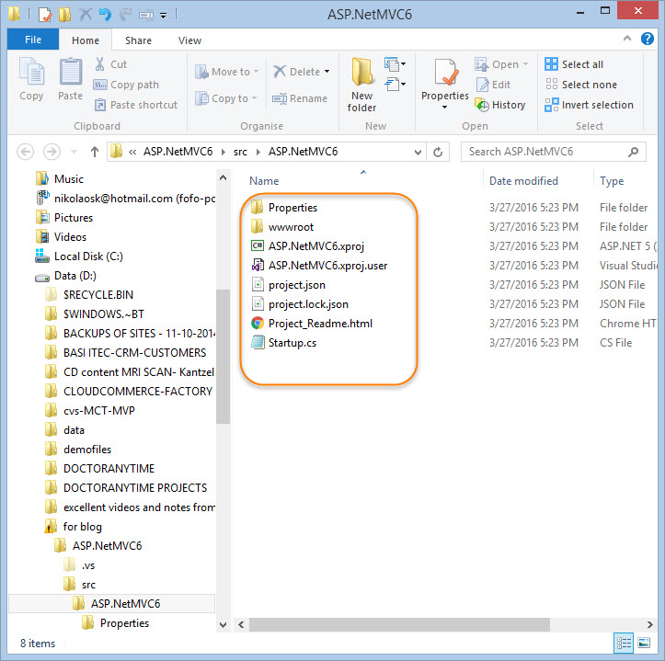Open the Properties dropdown arrow
The width and height of the screenshot is (665, 661).
444,108
